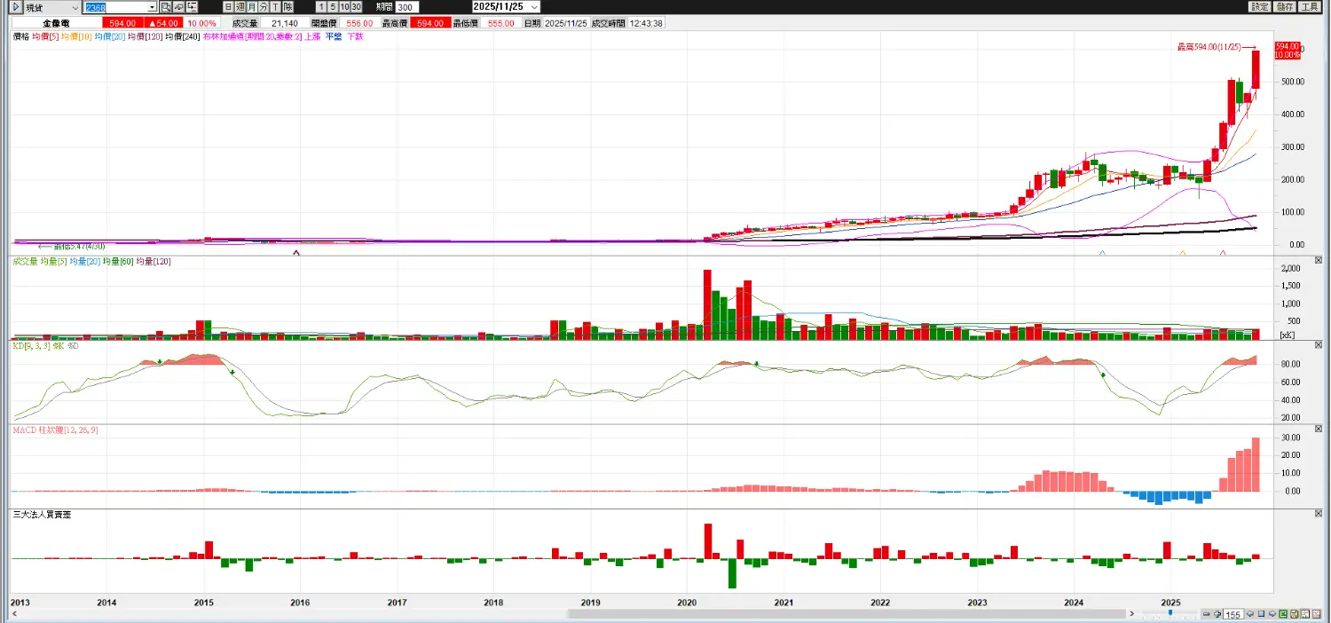Viewport: 1331px width, 623px height.
Task: Click the 儲存 save button
Action: coord(1285,7)
